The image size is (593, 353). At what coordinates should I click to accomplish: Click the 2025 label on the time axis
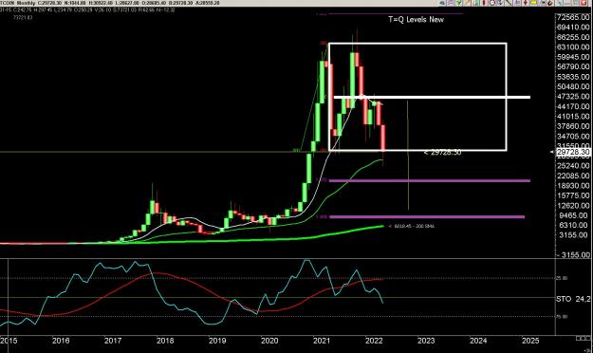coord(530,341)
